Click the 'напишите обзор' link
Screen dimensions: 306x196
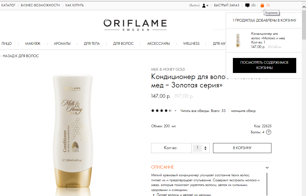[x=243, y=111]
